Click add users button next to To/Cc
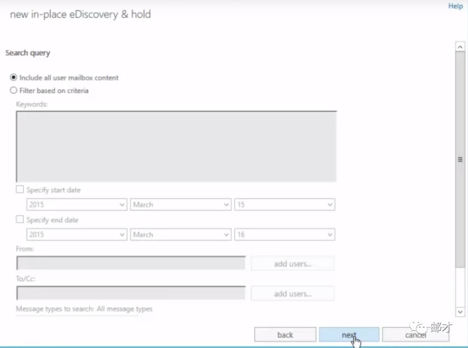Viewport: 468px width, 348px height. point(292,293)
